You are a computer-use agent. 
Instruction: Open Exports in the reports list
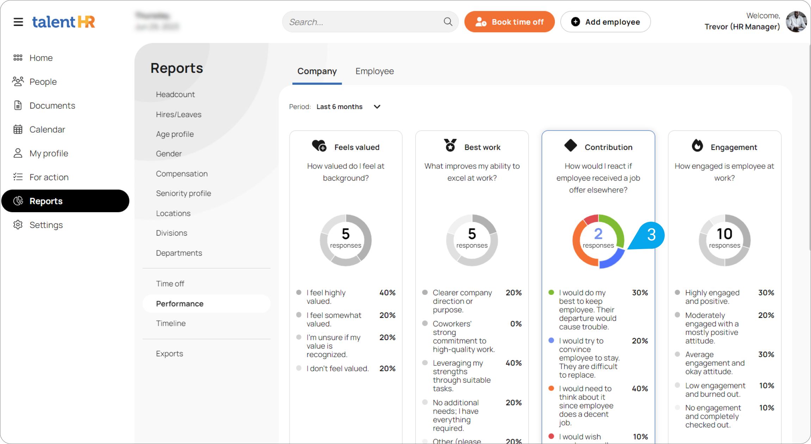[x=169, y=354]
